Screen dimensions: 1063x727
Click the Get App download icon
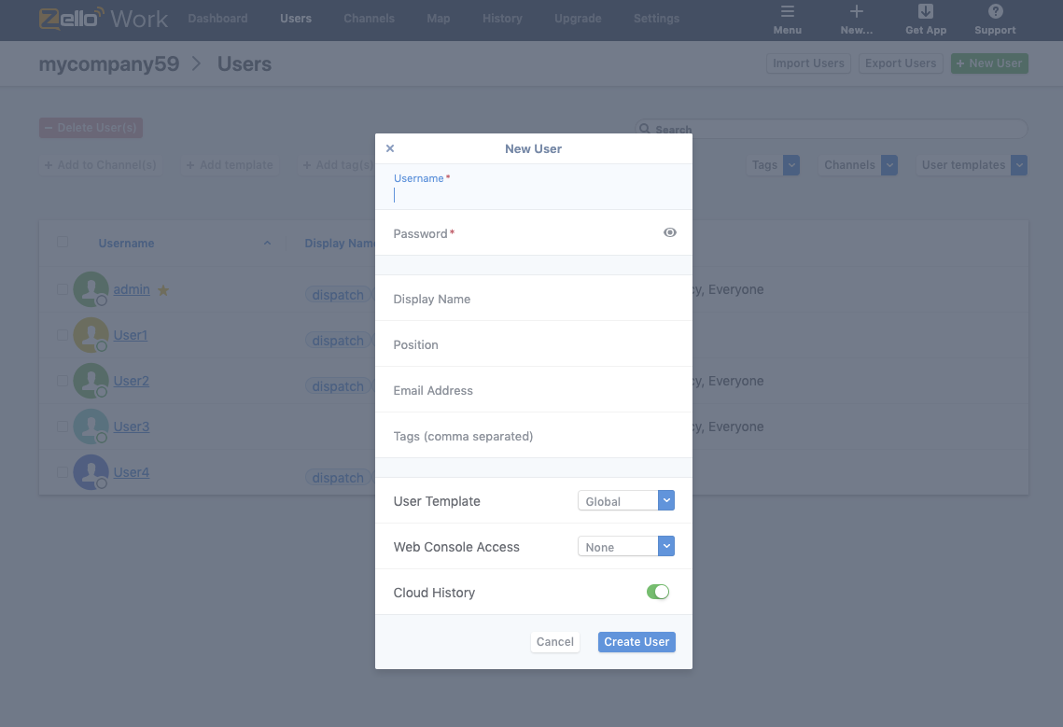coord(925,12)
